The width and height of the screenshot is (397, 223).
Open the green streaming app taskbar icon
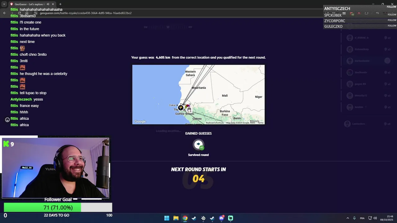(230, 218)
